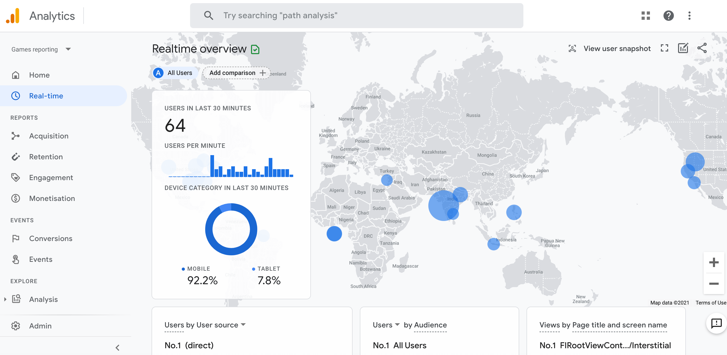Click the search bar input field

356,16
